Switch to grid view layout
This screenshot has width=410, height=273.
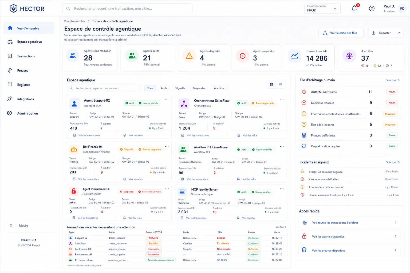(x=271, y=84)
